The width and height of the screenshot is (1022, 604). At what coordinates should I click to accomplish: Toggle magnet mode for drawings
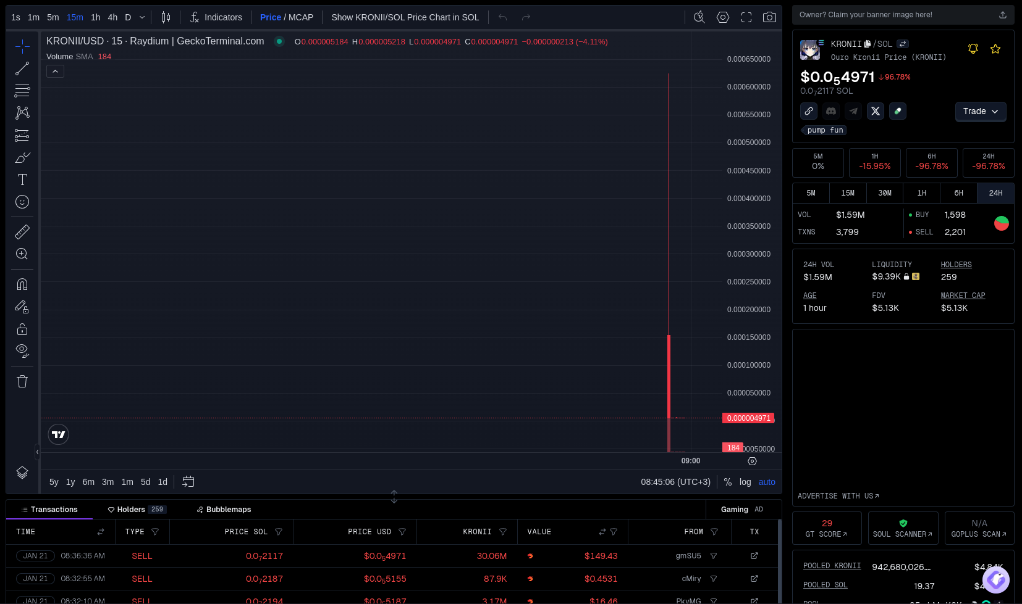(22, 284)
